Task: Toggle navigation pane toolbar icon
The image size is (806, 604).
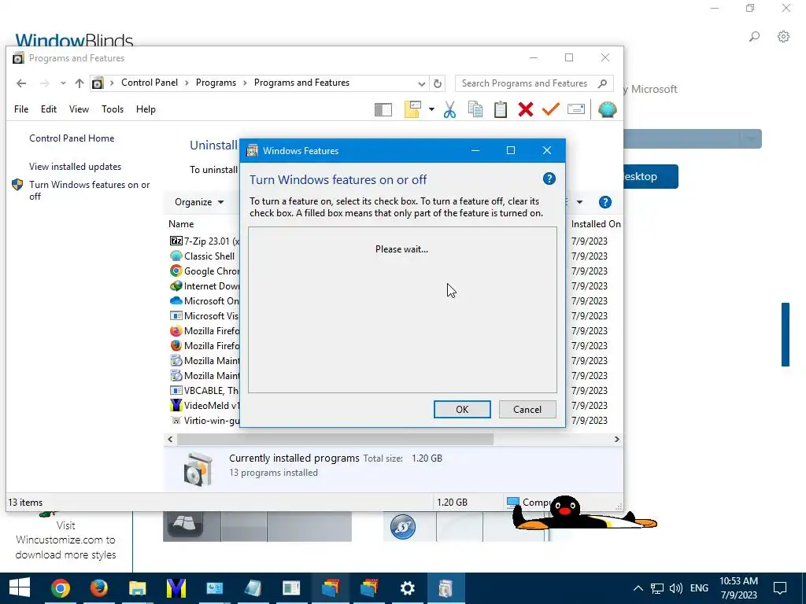Action: pos(383,109)
